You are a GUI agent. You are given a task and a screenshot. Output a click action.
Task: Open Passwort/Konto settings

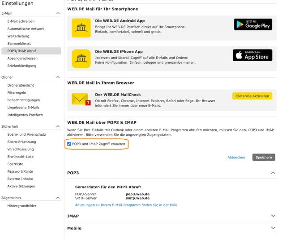click(20, 171)
